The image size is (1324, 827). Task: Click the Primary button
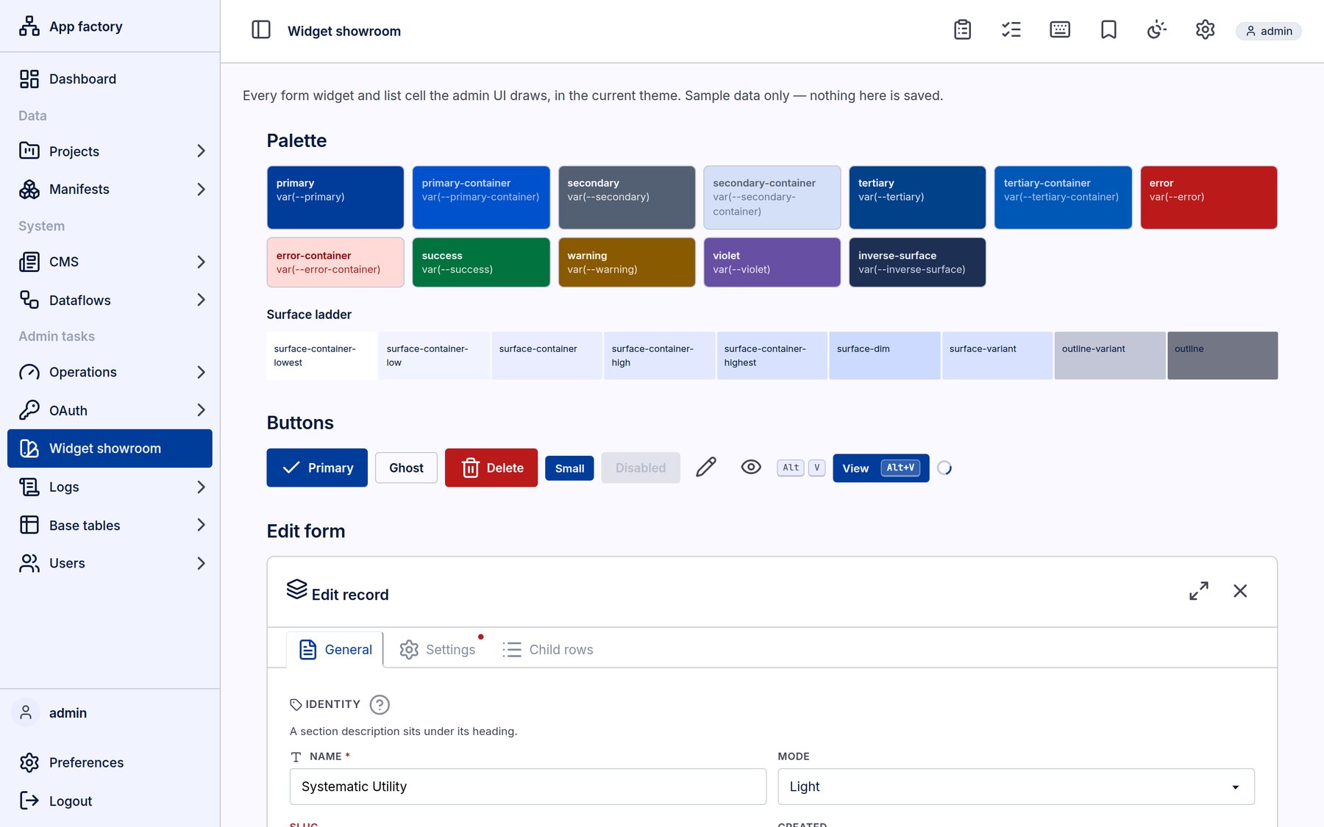(317, 468)
